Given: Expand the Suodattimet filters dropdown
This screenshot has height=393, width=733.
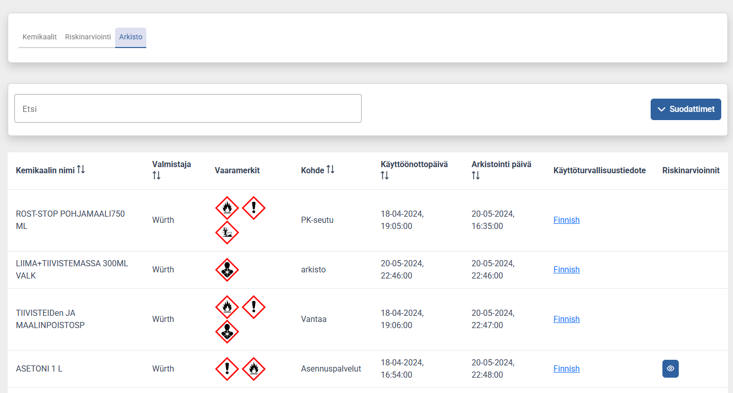Looking at the screenshot, I should tap(685, 109).
